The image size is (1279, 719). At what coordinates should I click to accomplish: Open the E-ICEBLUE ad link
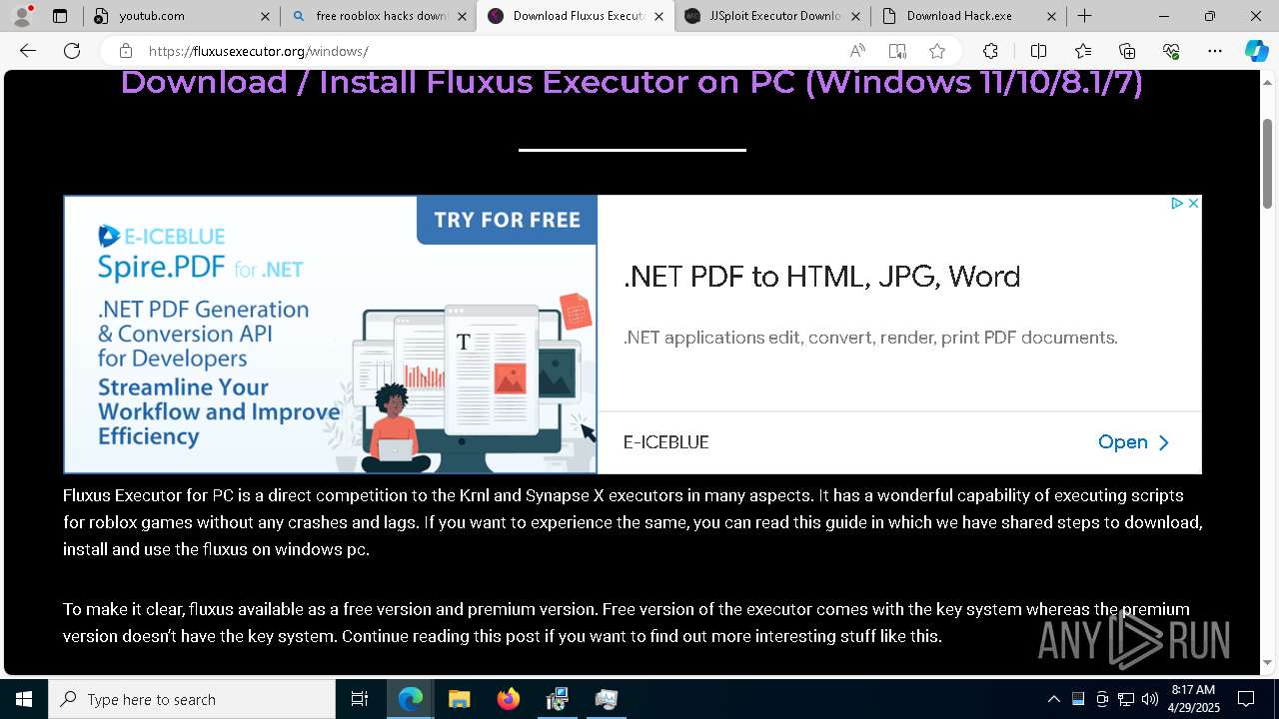tap(1133, 442)
